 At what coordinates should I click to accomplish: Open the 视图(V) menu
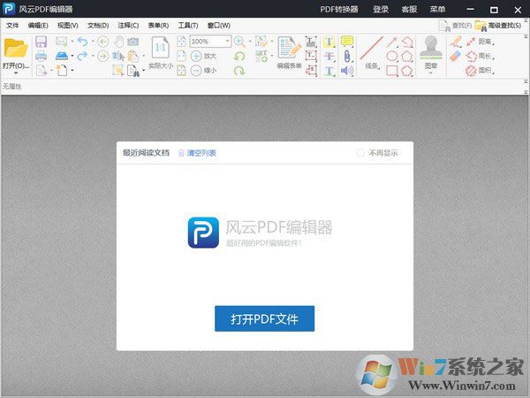[x=68, y=26]
